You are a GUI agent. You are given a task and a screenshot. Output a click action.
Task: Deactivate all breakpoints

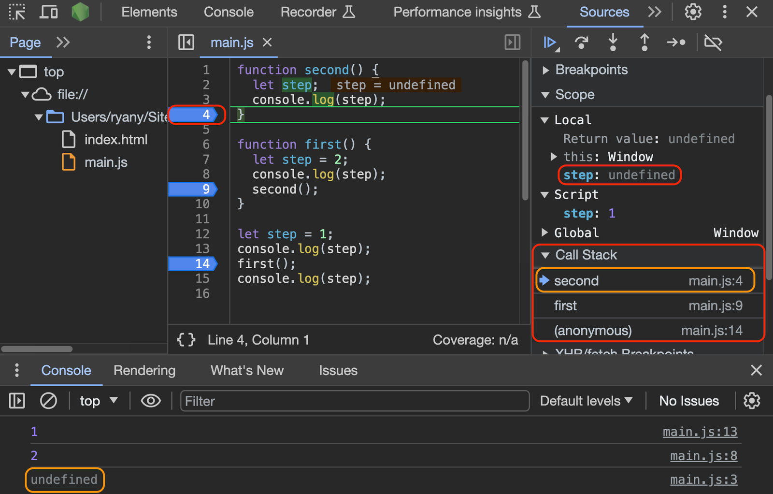click(714, 43)
